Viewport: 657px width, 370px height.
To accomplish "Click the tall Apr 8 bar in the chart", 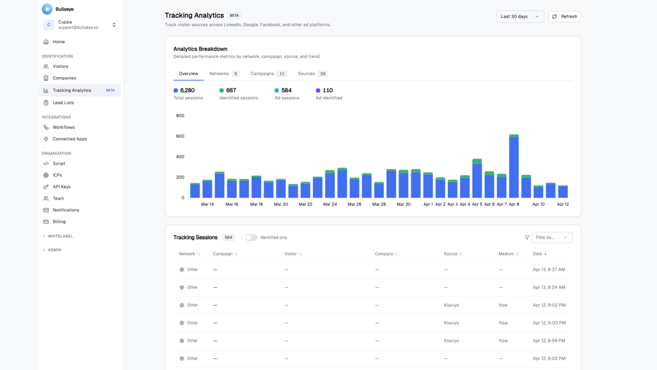I will (x=512, y=164).
